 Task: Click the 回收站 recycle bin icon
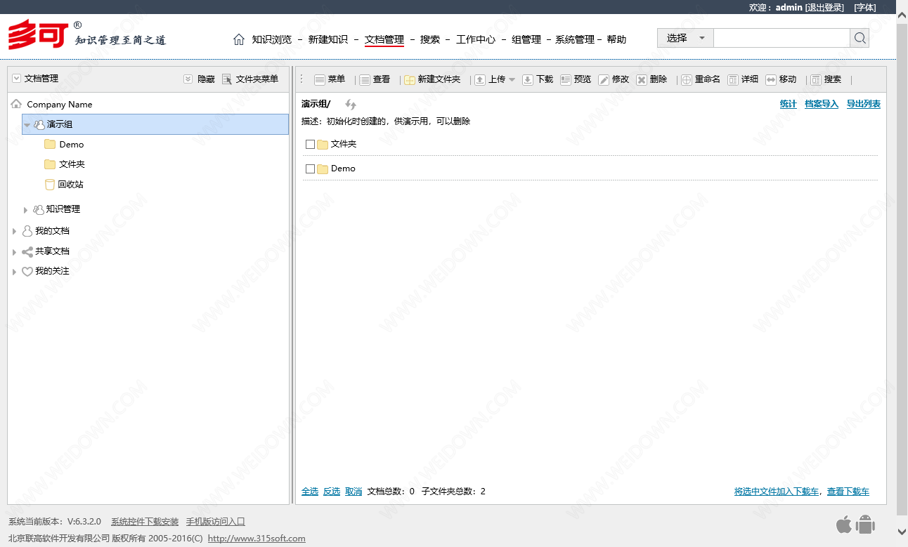(x=49, y=185)
